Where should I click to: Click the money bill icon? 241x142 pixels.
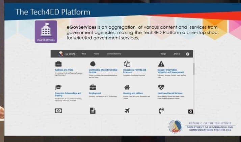click(x=58, y=110)
